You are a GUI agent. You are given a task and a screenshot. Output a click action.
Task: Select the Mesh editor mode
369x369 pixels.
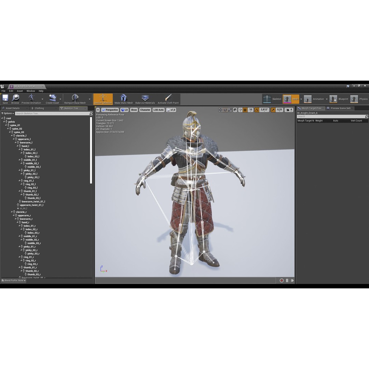coord(291,99)
